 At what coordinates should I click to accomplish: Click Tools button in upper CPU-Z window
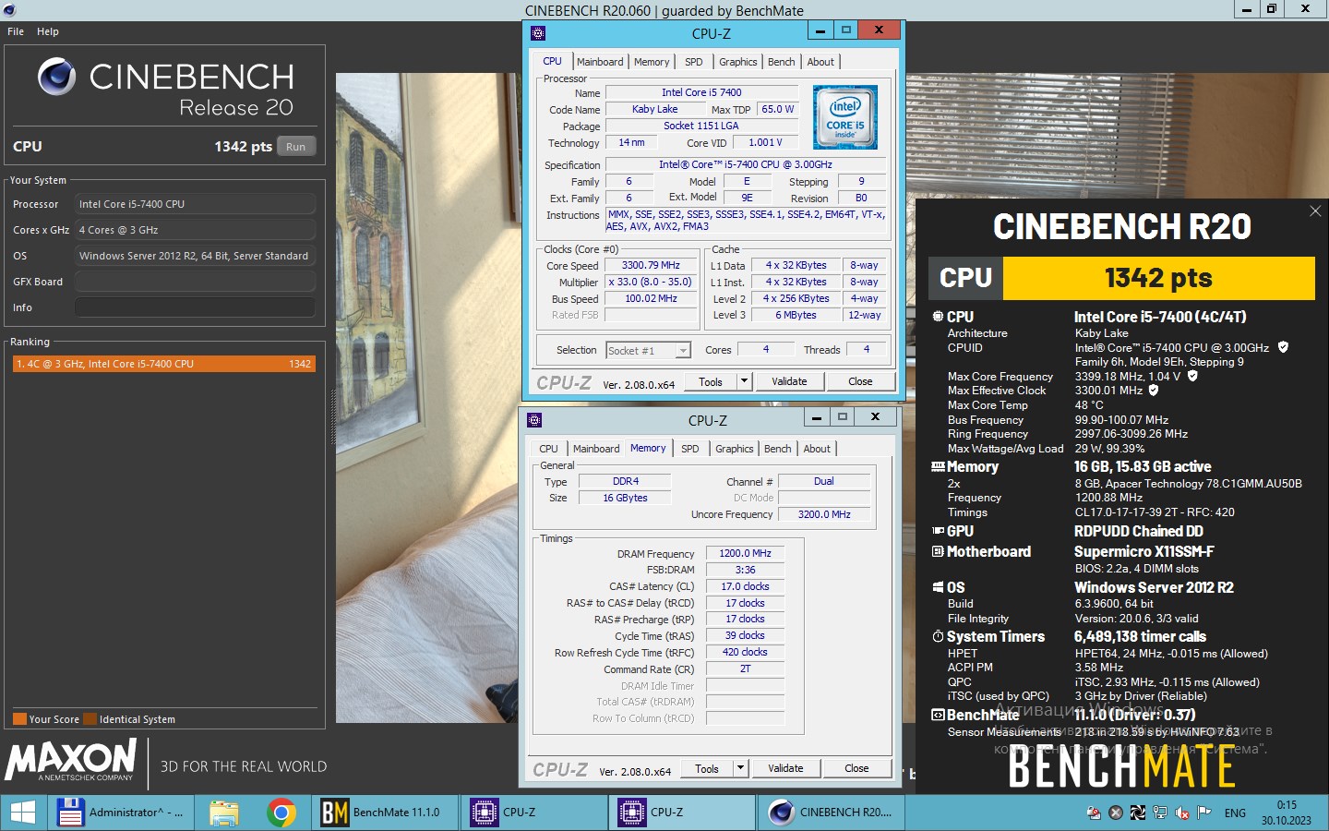click(x=711, y=381)
